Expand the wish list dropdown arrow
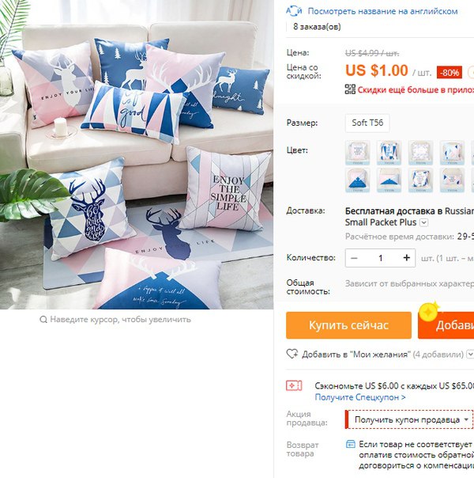 (x=470, y=355)
